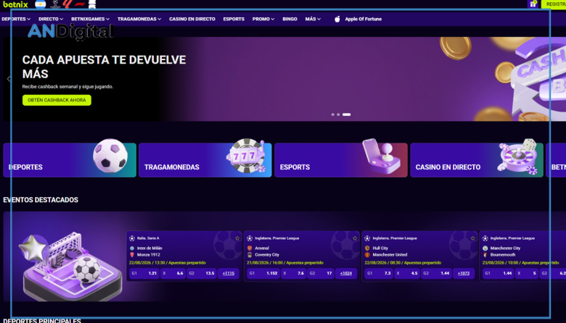
Task: Click the soccer icon on Arsenal card
Action: [x=250, y=238]
